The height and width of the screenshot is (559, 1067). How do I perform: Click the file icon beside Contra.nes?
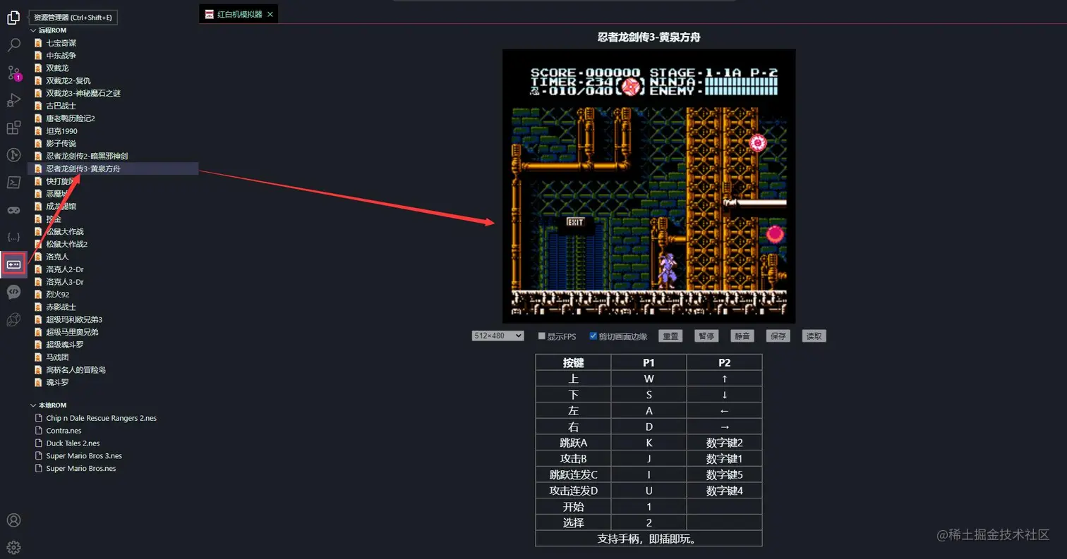click(39, 431)
